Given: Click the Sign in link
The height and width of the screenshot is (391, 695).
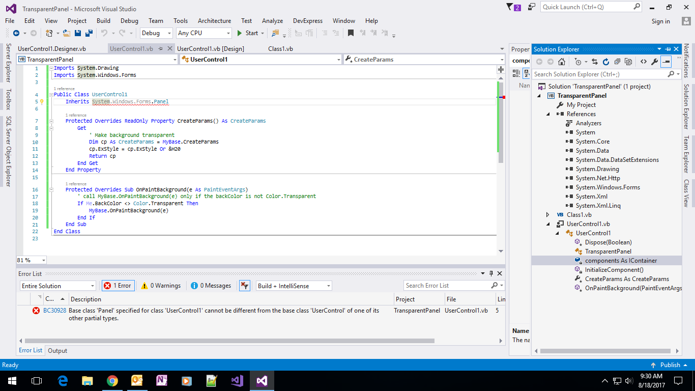Looking at the screenshot, I should [x=660, y=21].
